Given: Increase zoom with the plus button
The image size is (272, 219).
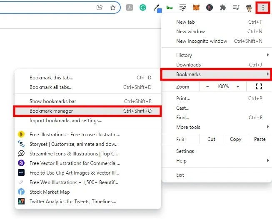Looking at the screenshot, I should tap(238, 86).
